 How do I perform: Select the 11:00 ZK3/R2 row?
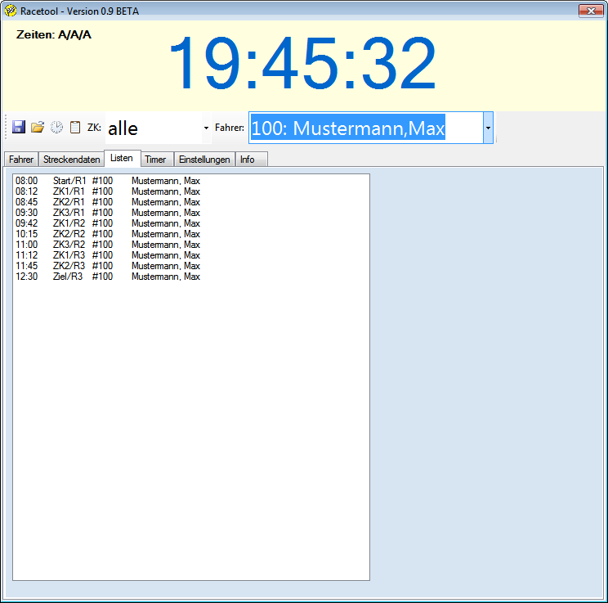[190, 245]
